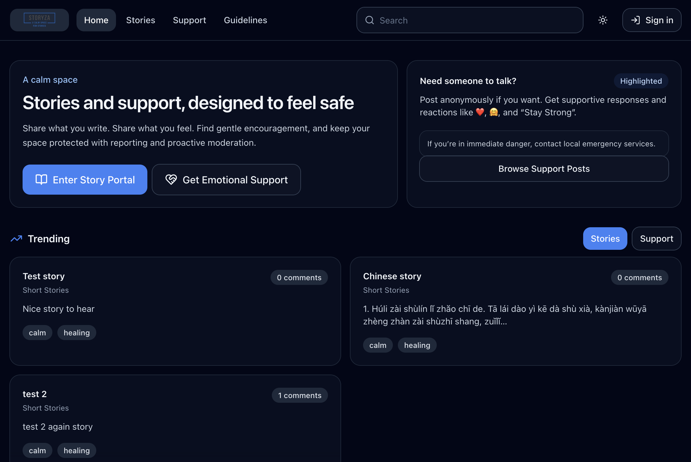Open the Test story card title
Image resolution: width=691 pixels, height=462 pixels.
click(44, 276)
